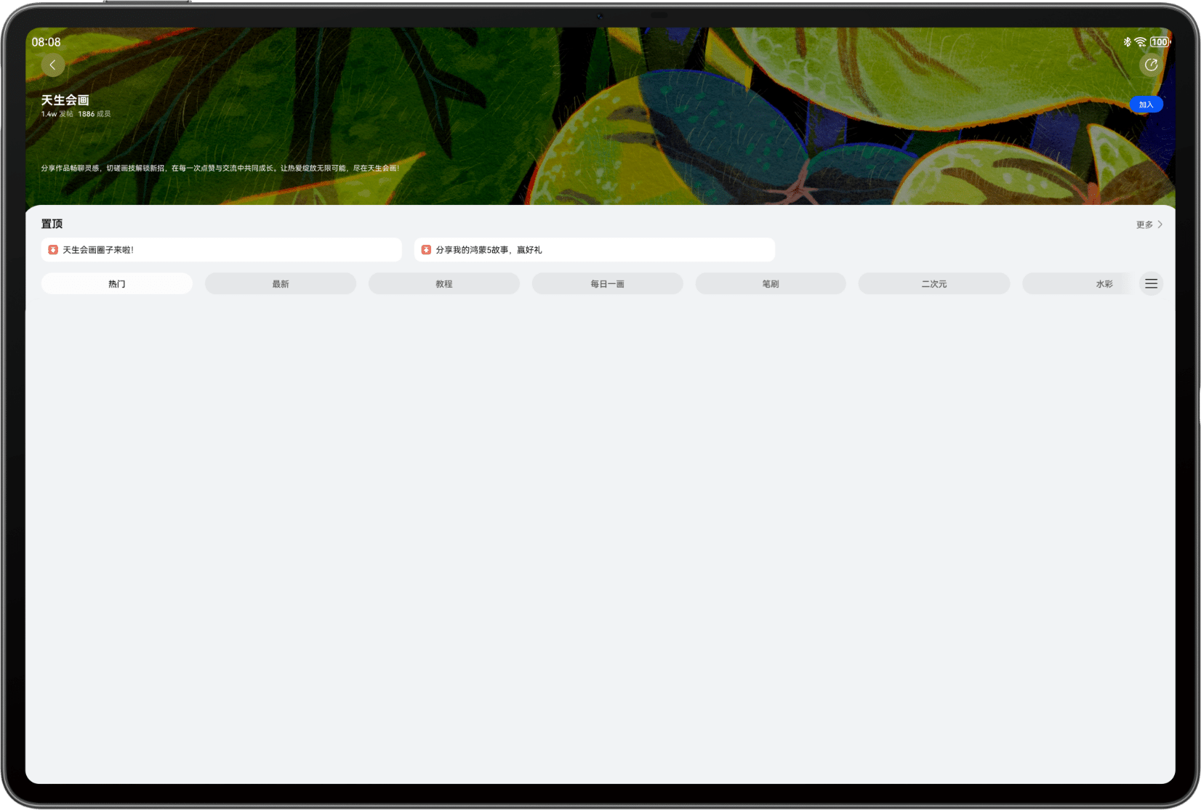Switch to the 最新 tab
This screenshot has width=1201, height=810.
tap(281, 283)
